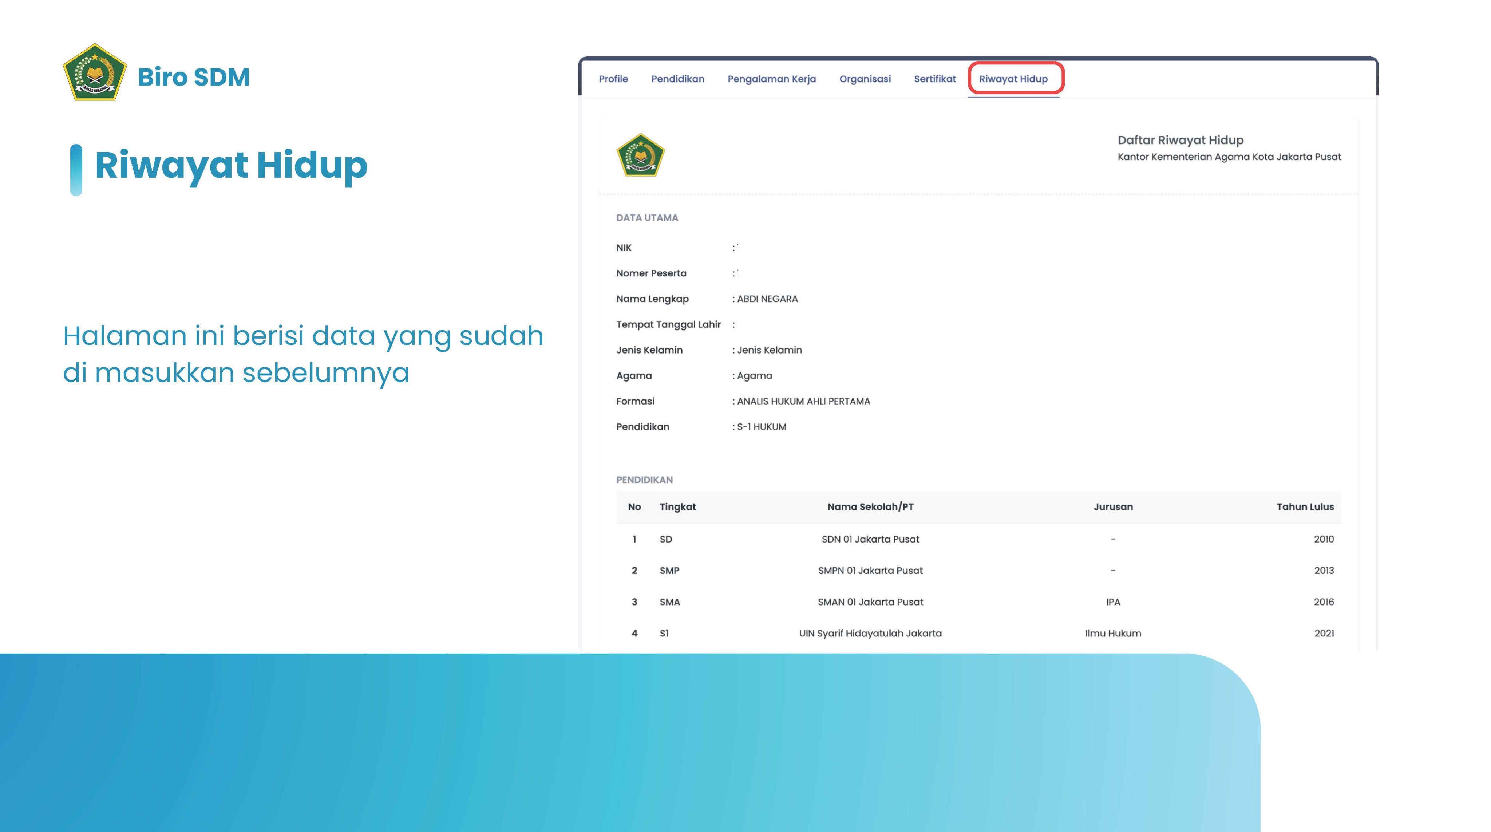Click the Nama Sekolah/PT column header
The width and height of the screenshot is (1491, 832).
pos(870,507)
